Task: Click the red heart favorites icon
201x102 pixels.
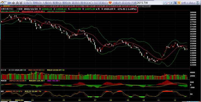Action: click(110, 3)
